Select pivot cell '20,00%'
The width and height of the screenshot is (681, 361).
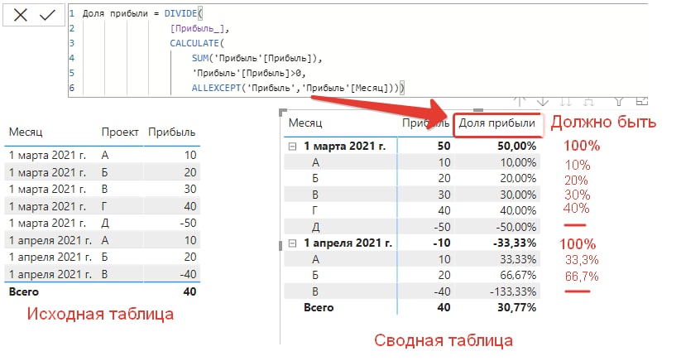(x=518, y=179)
